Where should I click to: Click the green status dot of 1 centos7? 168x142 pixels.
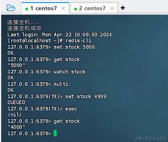pos(27,9)
